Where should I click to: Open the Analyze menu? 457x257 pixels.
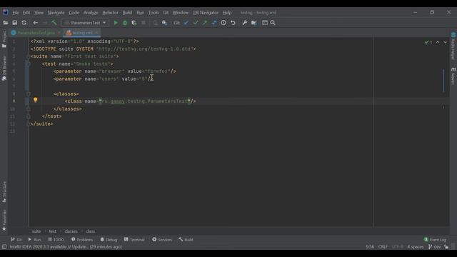91,13
